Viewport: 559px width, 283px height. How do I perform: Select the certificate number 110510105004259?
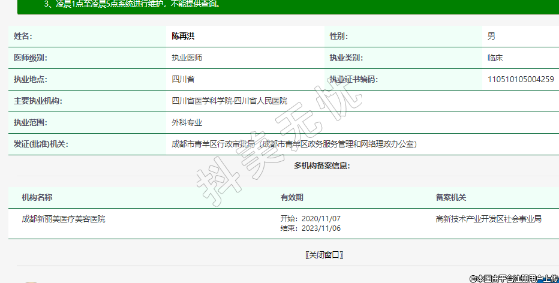[x=521, y=79]
